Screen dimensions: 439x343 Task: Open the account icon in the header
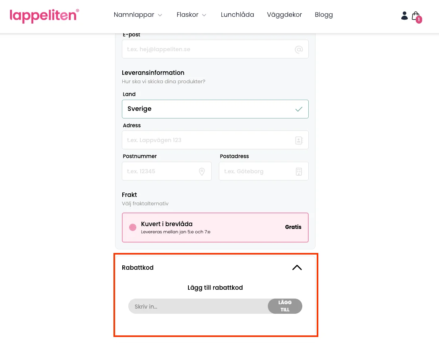pos(405,15)
